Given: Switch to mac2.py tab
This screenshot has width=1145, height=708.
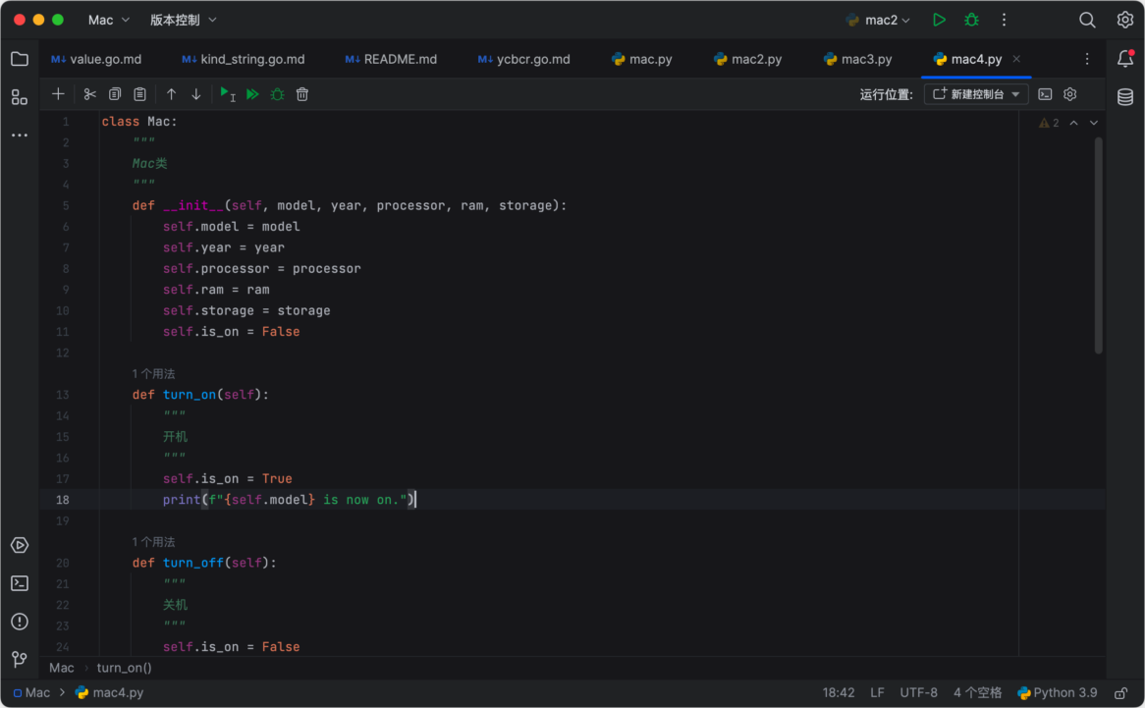Looking at the screenshot, I should click(747, 59).
